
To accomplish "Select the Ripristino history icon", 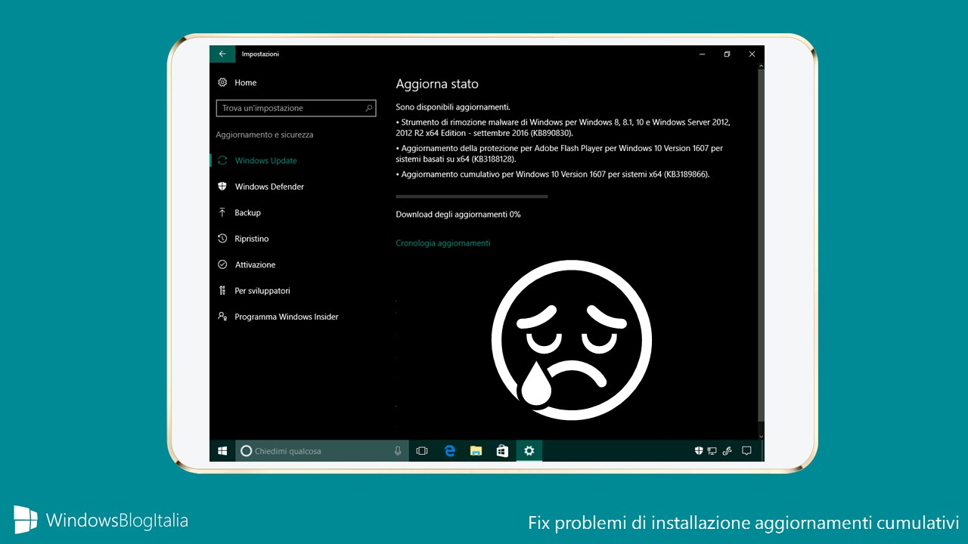I will (x=222, y=239).
